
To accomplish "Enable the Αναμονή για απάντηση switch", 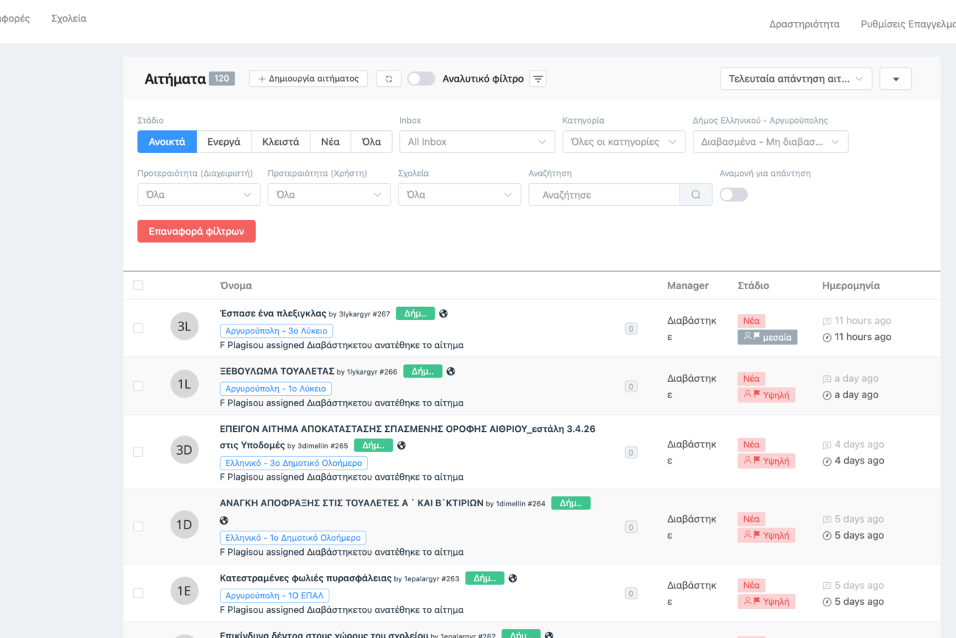I will 733,194.
